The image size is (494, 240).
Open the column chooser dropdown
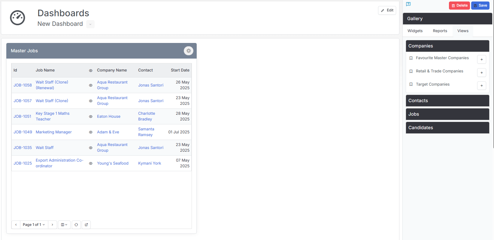pos(64,225)
